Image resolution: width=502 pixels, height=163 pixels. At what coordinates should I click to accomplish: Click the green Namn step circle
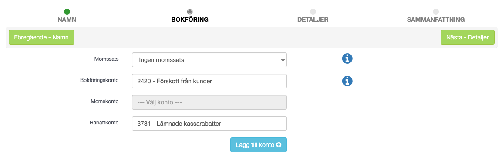point(67,12)
